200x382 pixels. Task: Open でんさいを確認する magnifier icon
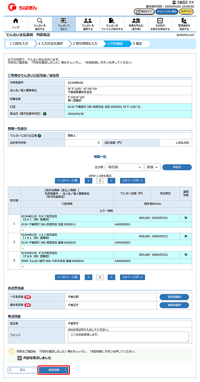tap(40, 21)
